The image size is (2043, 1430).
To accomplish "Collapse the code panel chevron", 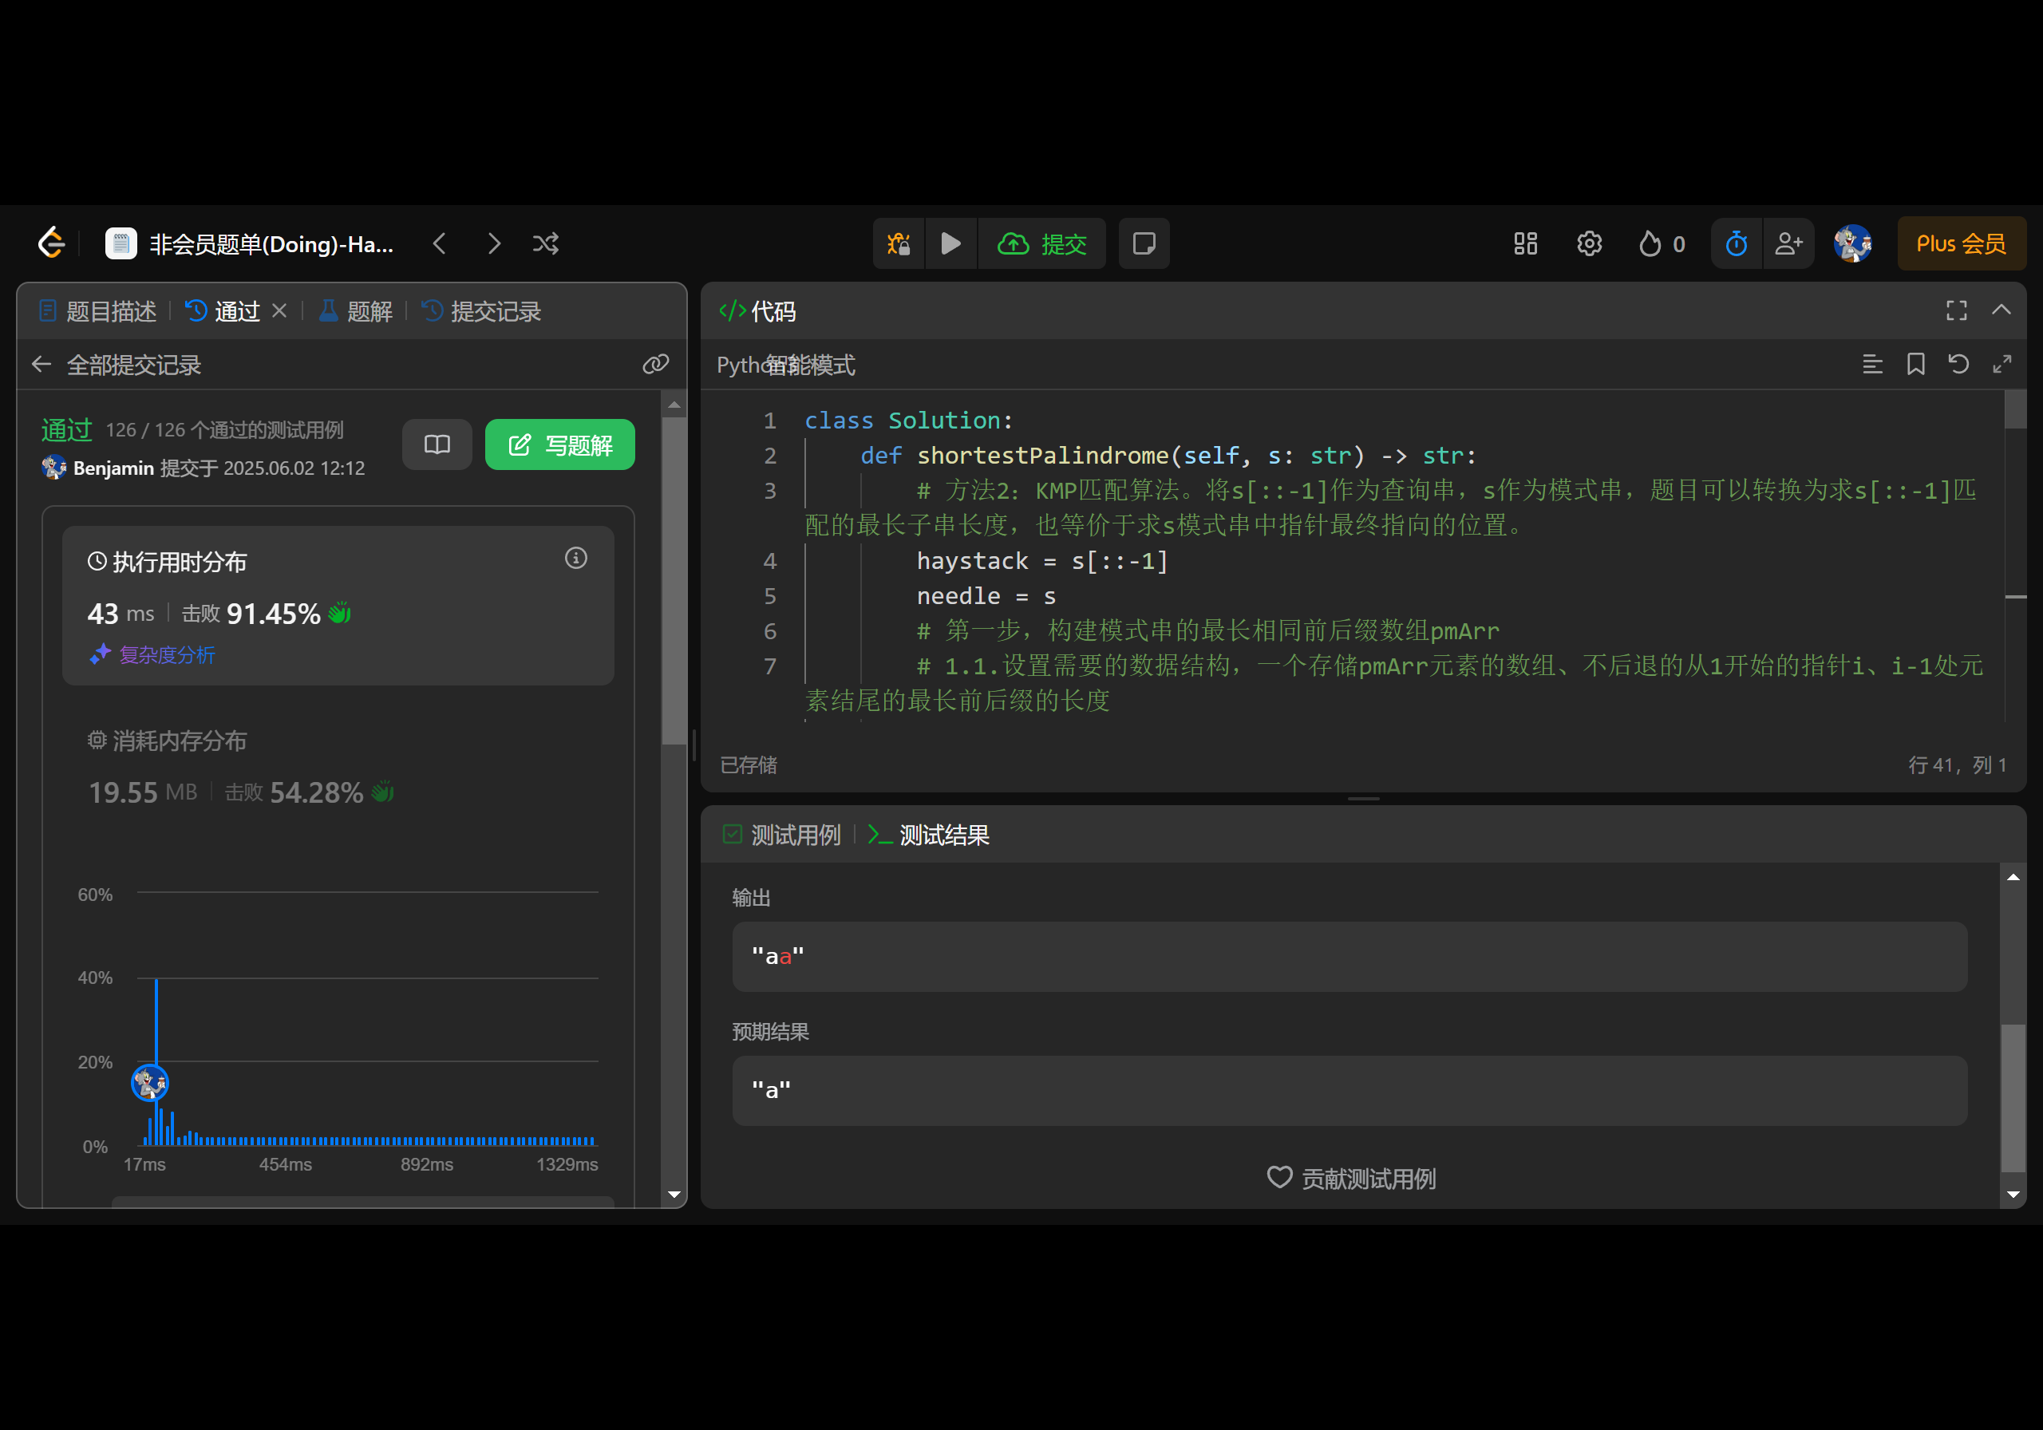I will coord(2000,310).
